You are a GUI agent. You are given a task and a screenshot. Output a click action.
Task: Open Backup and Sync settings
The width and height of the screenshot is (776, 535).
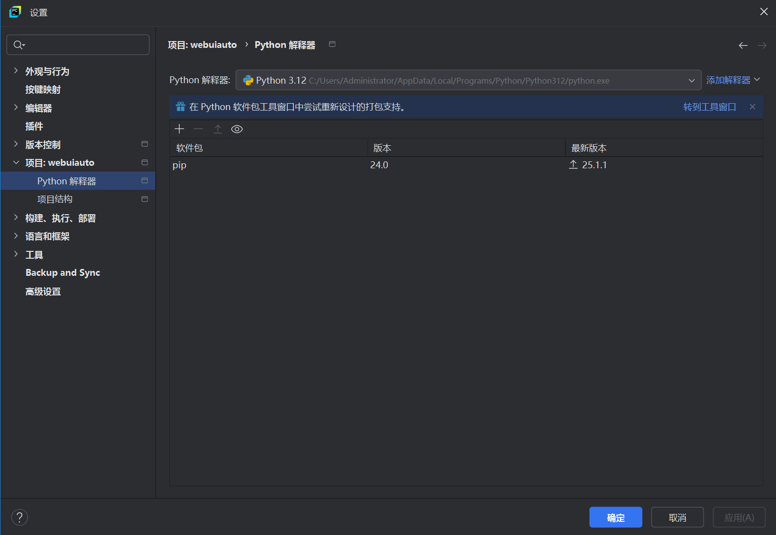point(63,273)
